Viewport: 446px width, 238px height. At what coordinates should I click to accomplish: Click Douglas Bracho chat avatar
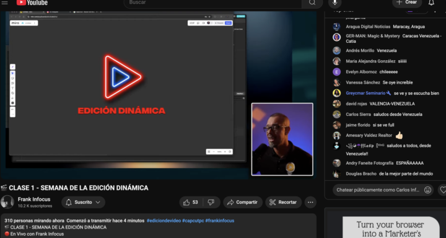[x=336, y=174]
